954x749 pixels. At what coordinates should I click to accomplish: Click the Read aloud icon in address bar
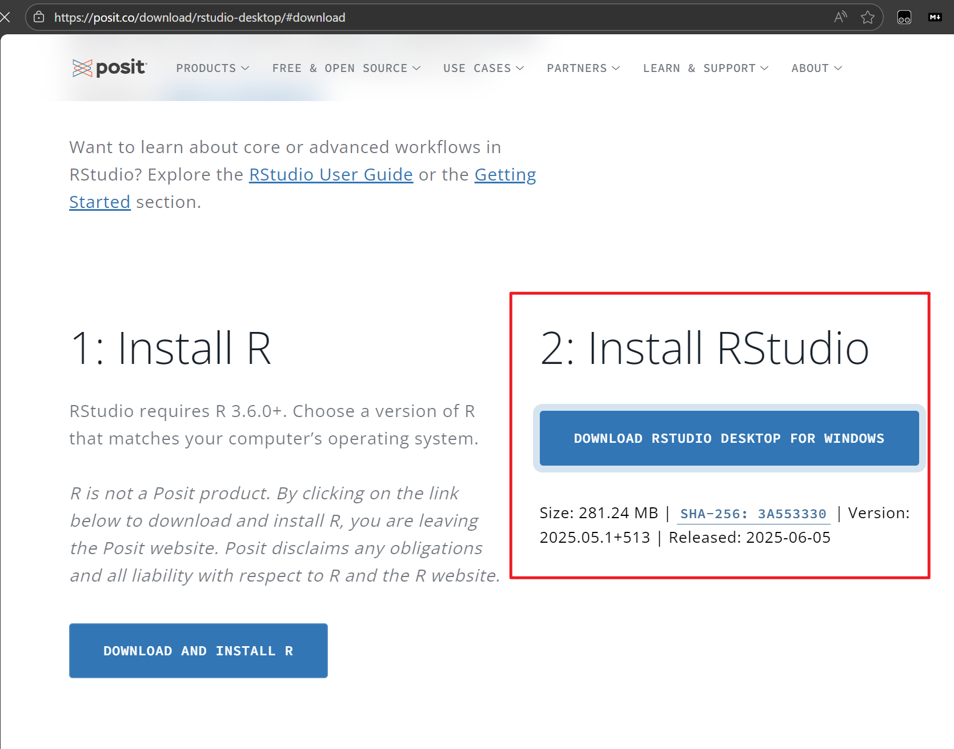840,17
